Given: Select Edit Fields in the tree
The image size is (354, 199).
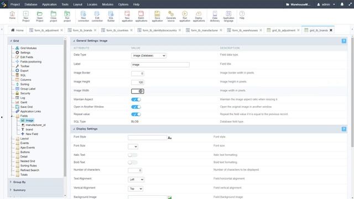Looking at the screenshot, I should tap(27, 57).
